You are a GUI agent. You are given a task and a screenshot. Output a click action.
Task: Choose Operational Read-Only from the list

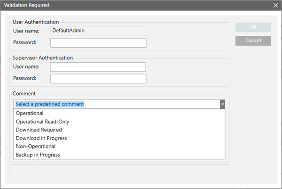pyautogui.click(x=42, y=122)
